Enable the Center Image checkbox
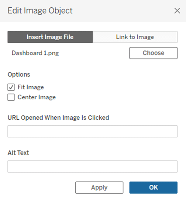186x201 pixels. click(x=11, y=97)
